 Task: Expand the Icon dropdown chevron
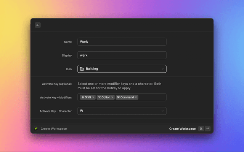pos(162,69)
